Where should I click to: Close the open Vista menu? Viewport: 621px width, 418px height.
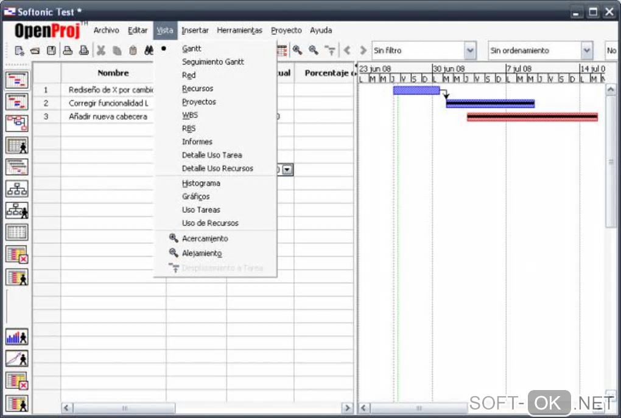[165, 30]
